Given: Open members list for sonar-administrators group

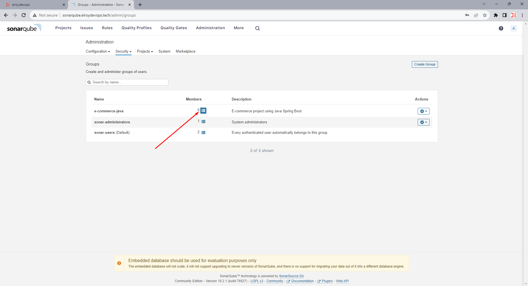Looking at the screenshot, I should tap(203, 121).
